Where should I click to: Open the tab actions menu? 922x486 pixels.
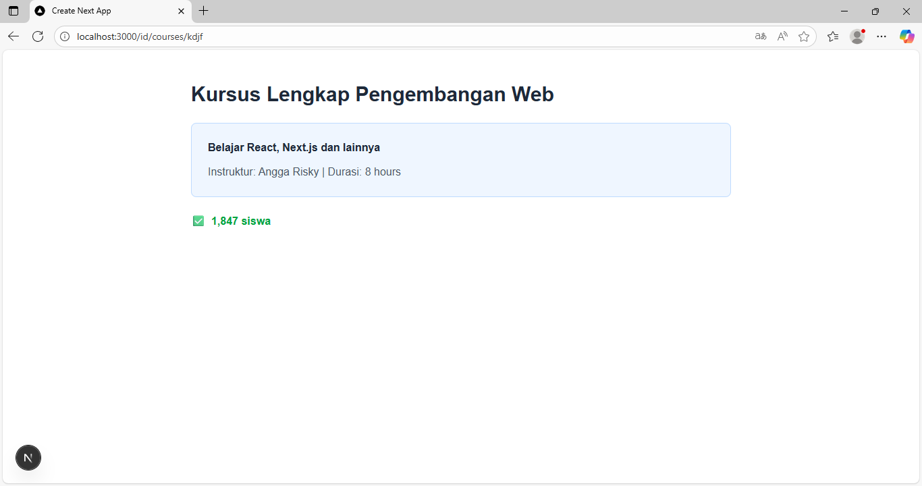pyautogui.click(x=13, y=11)
